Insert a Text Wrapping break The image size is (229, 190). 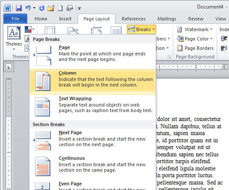[93, 107]
